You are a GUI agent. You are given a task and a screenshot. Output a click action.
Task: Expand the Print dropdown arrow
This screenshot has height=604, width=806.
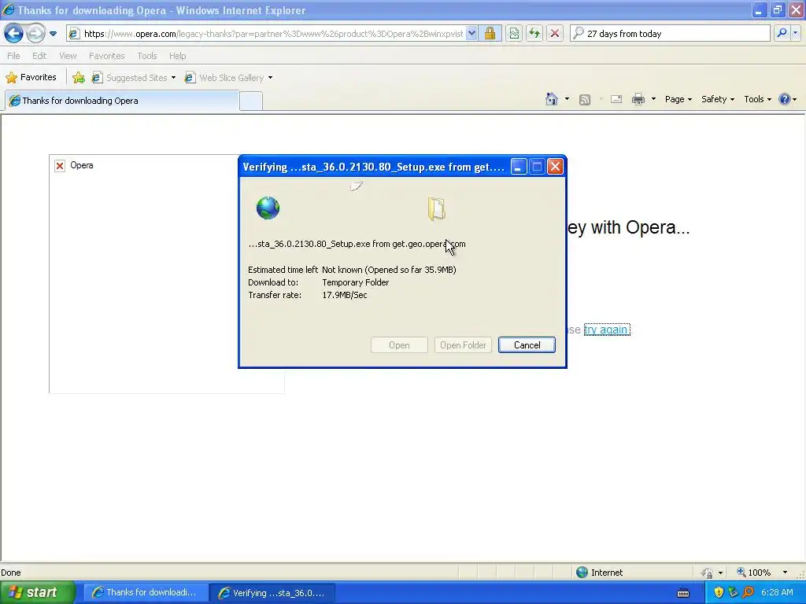[653, 99]
